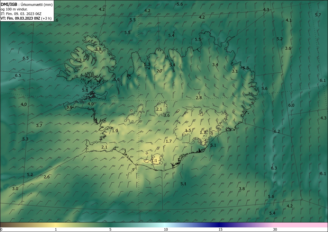Click the 1.1 value on the southern glacier
The height and width of the screenshot is (232, 328).
(x=154, y=161)
